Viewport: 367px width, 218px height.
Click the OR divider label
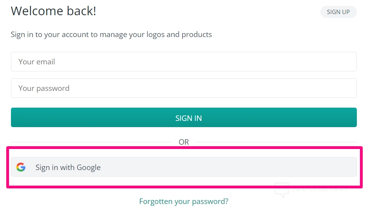[x=184, y=142]
